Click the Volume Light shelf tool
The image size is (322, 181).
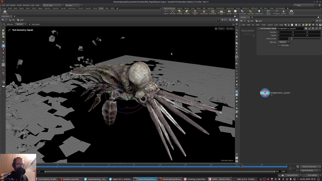point(204,12)
